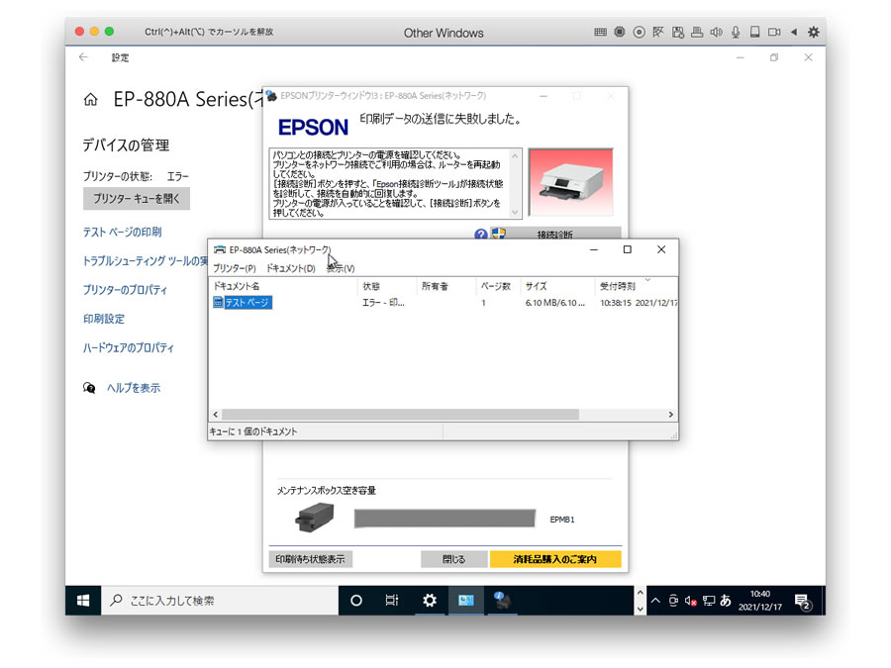
Task: Show hidden tray icons chevron
Action: coord(655,601)
